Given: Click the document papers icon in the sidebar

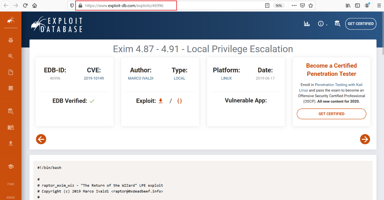Looking at the screenshot, I should (x=11, y=72).
